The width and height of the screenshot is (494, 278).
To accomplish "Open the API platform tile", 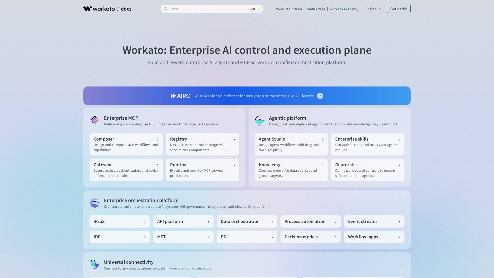I will tap(183, 221).
